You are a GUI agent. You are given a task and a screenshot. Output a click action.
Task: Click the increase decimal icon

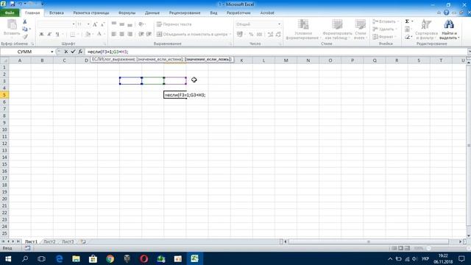coord(270,35)
